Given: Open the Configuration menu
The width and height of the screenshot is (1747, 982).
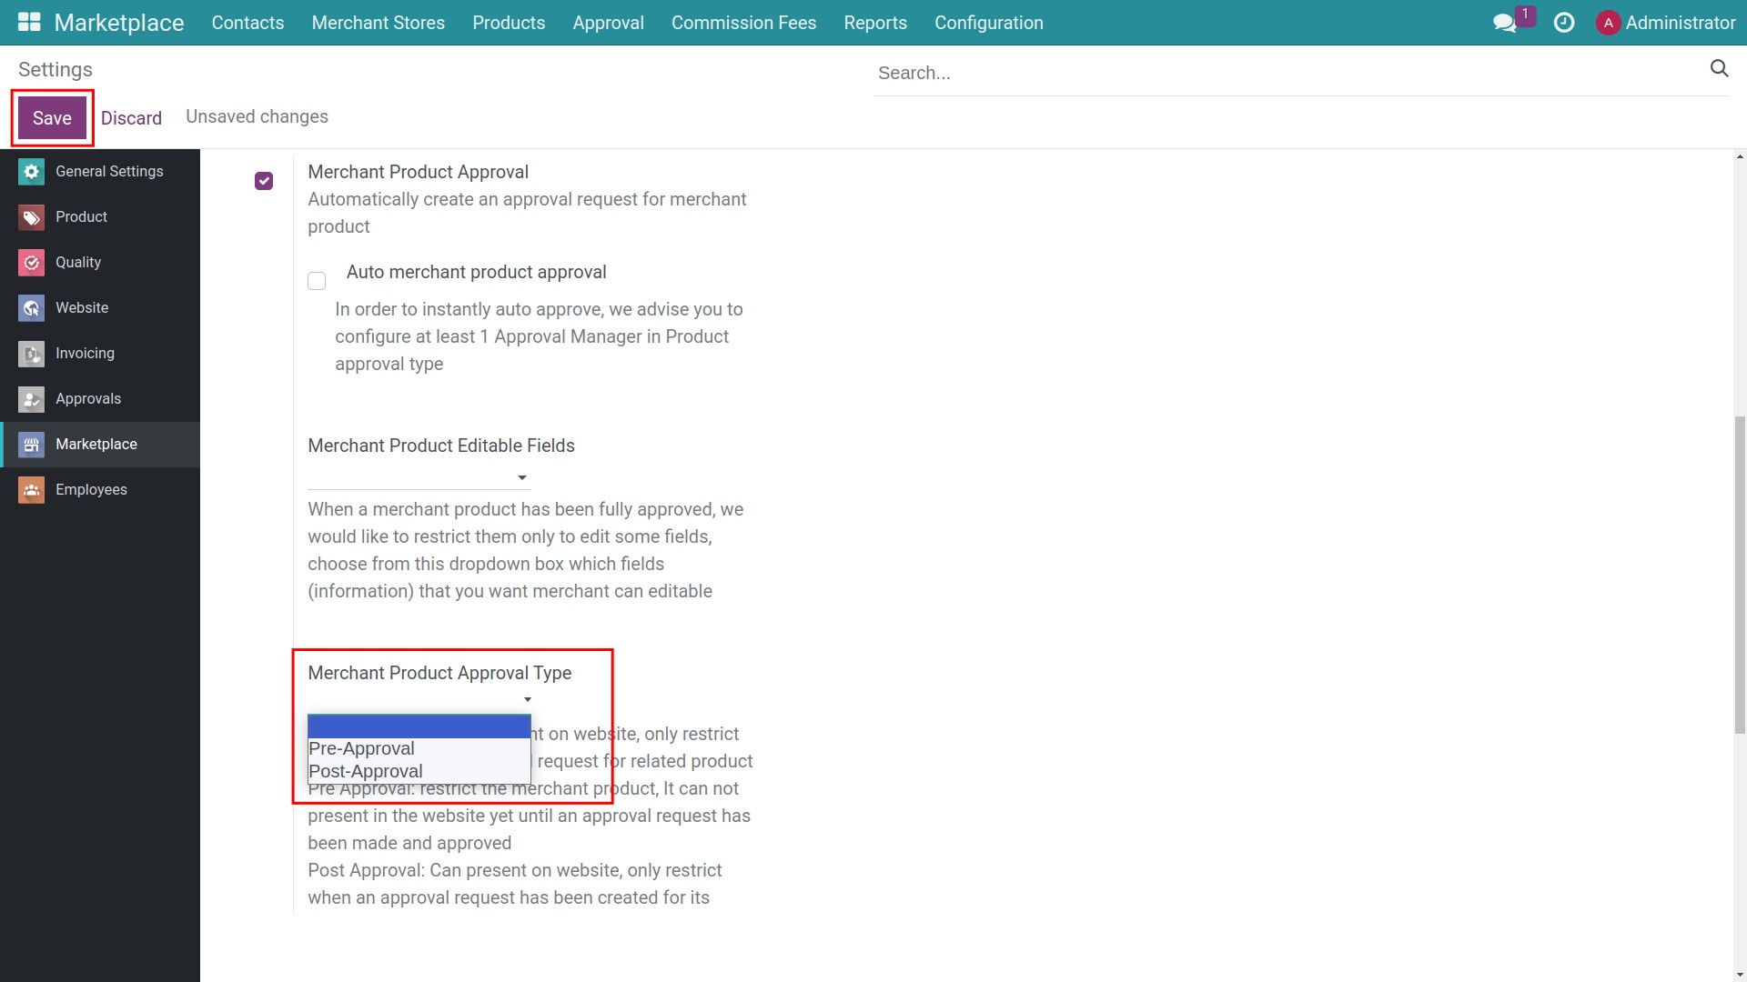Looking at the screenshot, I should [989, 23].
